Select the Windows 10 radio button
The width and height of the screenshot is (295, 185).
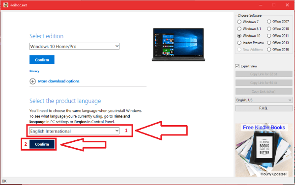pos(239,36)
